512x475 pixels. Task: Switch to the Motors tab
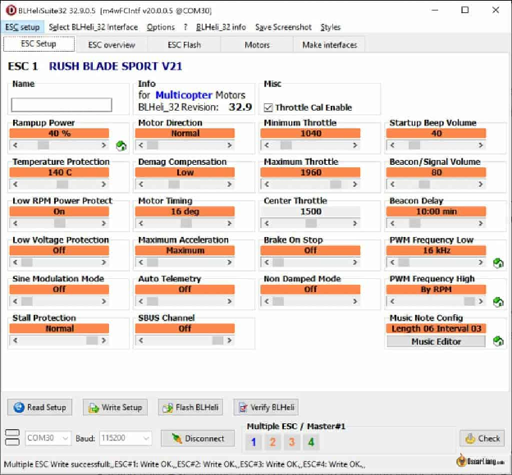(257, 45)
